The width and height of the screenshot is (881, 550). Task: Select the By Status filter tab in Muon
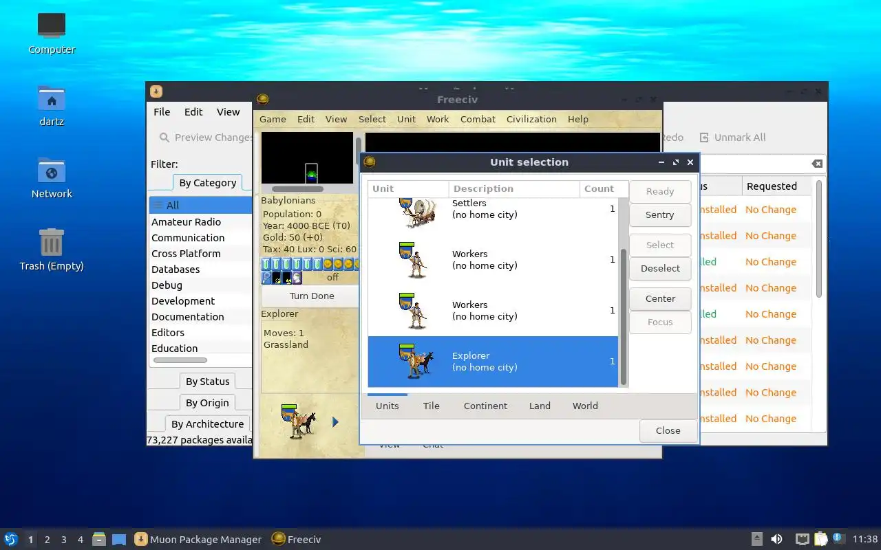click(207, 382)
